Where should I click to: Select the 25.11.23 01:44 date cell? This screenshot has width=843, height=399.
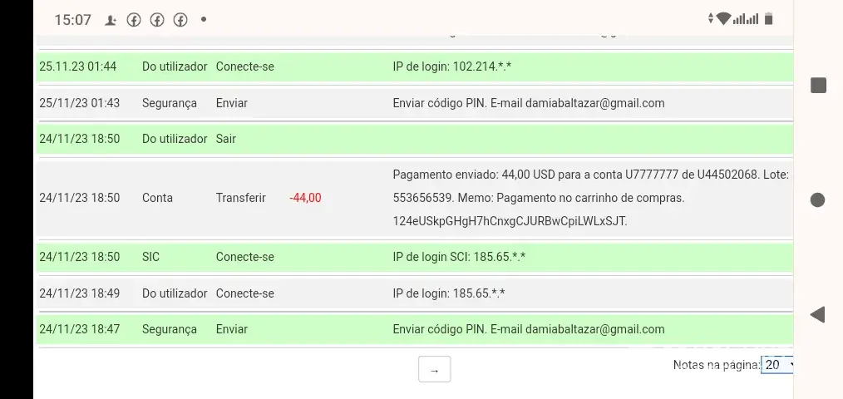click(x=78, y=66)
